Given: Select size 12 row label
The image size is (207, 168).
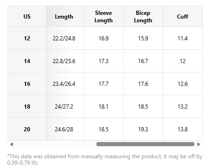Looking at the screenshot, I should tap(27, 38).
